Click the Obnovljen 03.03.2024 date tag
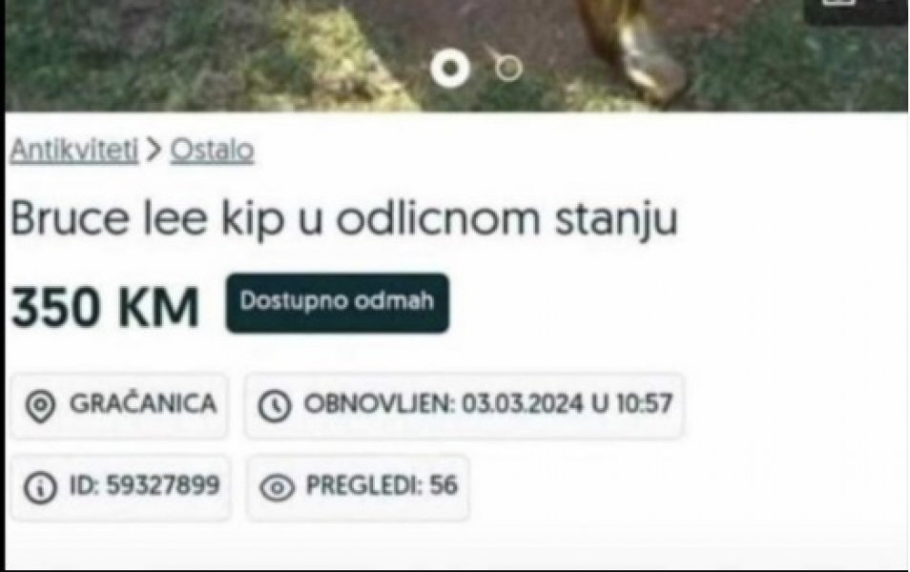Screen dimensions: 910x572 click(x=464, y=405)
